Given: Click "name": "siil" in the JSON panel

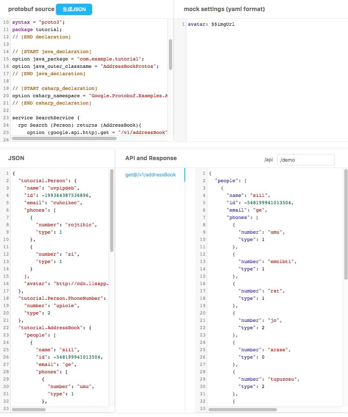Looking at the screenshot, I should coord(58,350).
